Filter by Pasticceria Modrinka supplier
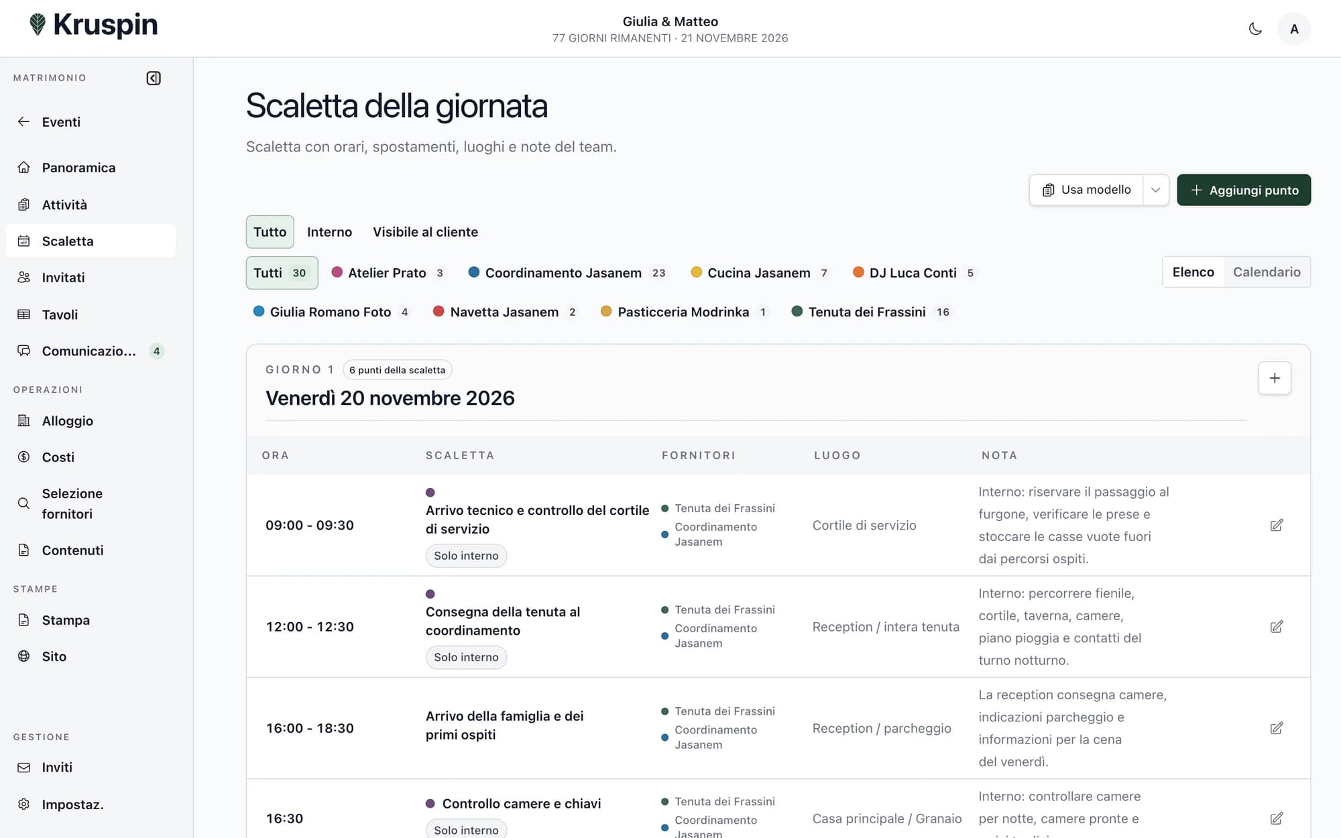The height and width of the screenshot is (838, 1341). tap(684, 312)
